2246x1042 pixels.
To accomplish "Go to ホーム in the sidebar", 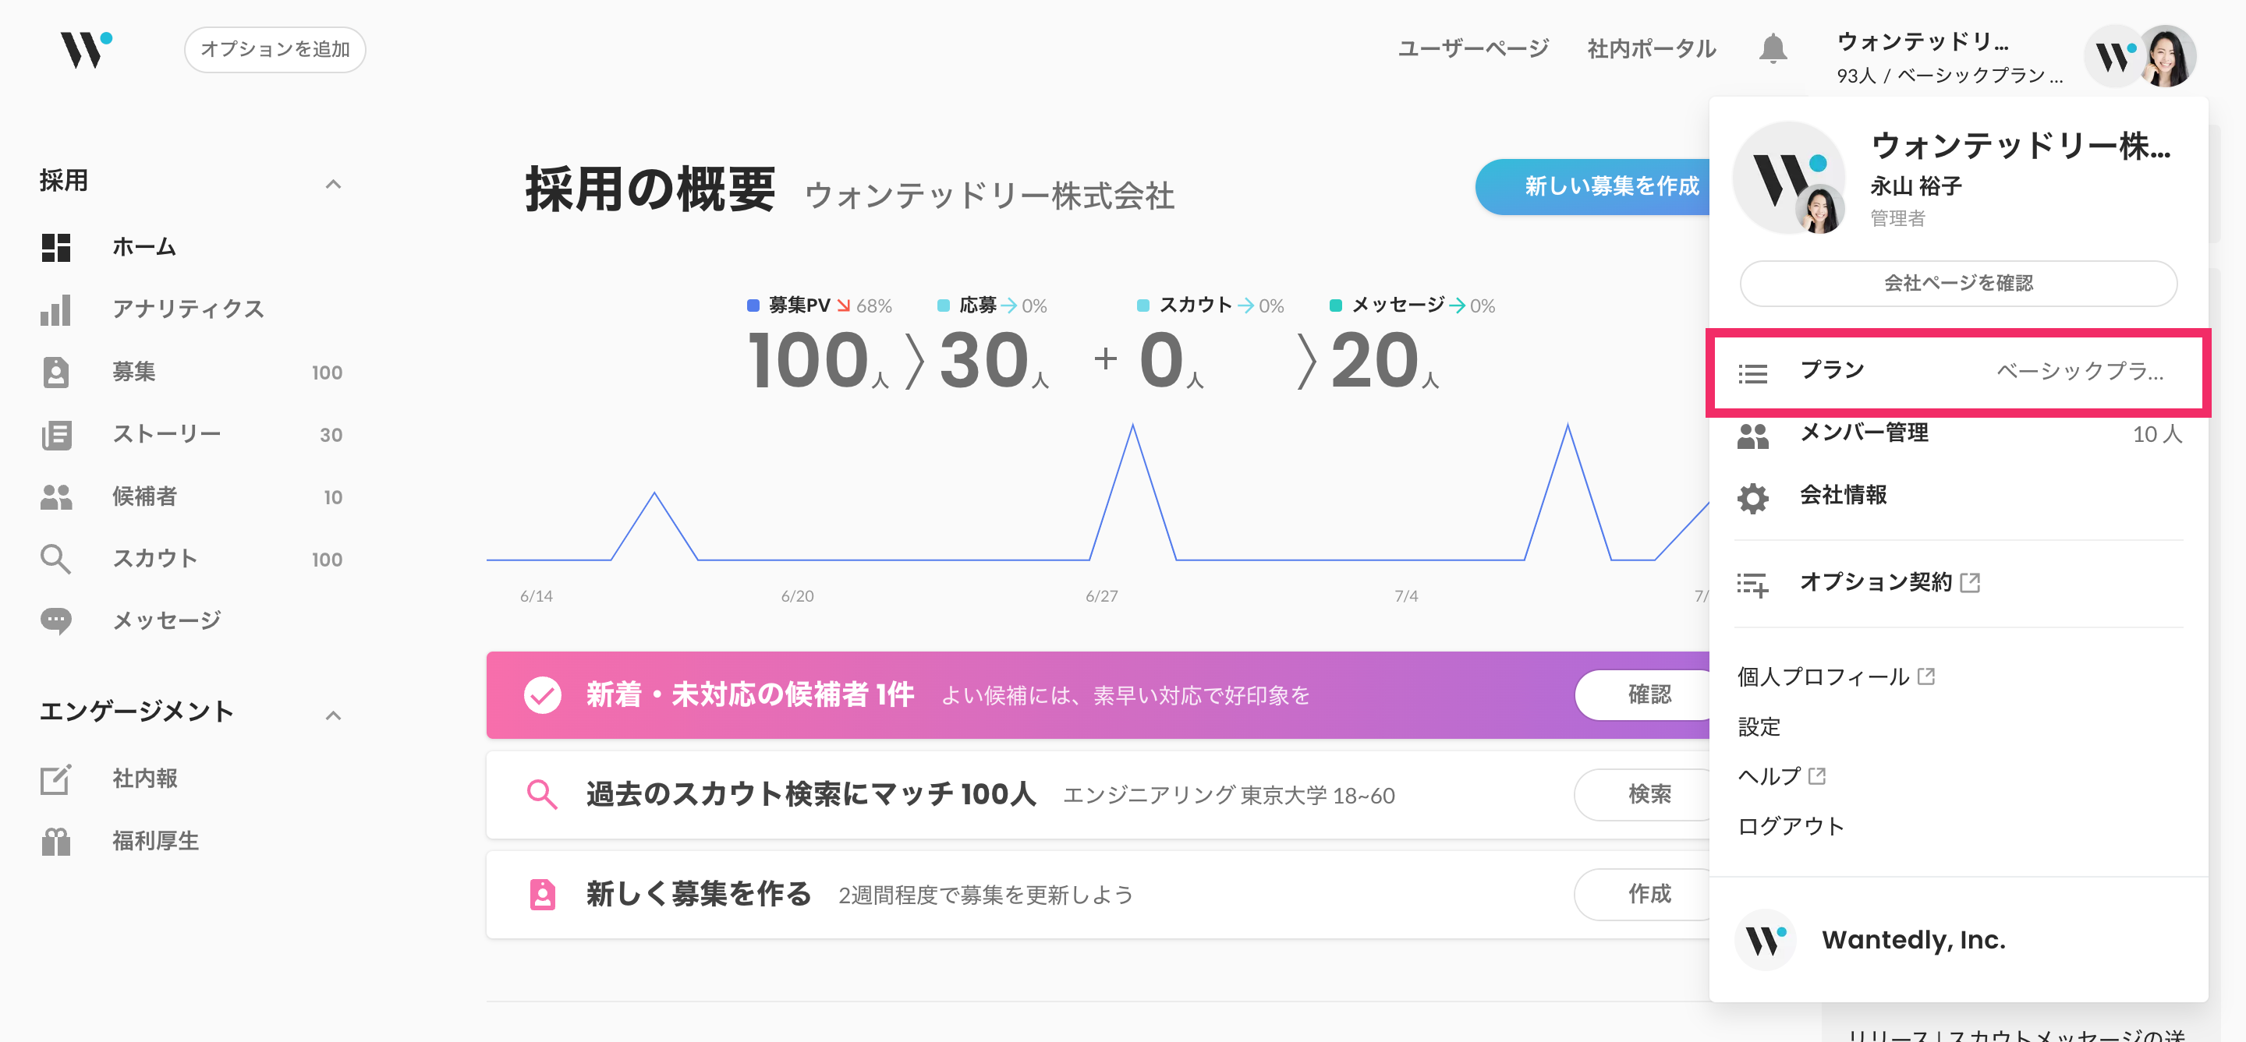I will click(x=192, y=247).
